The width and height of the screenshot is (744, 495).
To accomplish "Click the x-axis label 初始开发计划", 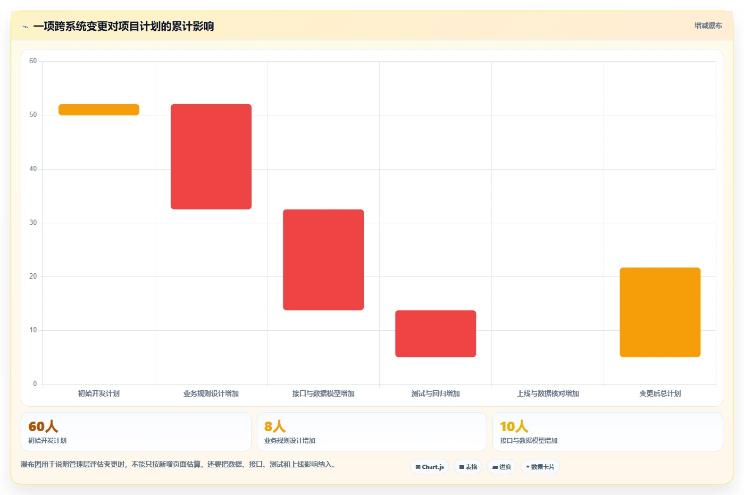I will click(x=99, y=393).
